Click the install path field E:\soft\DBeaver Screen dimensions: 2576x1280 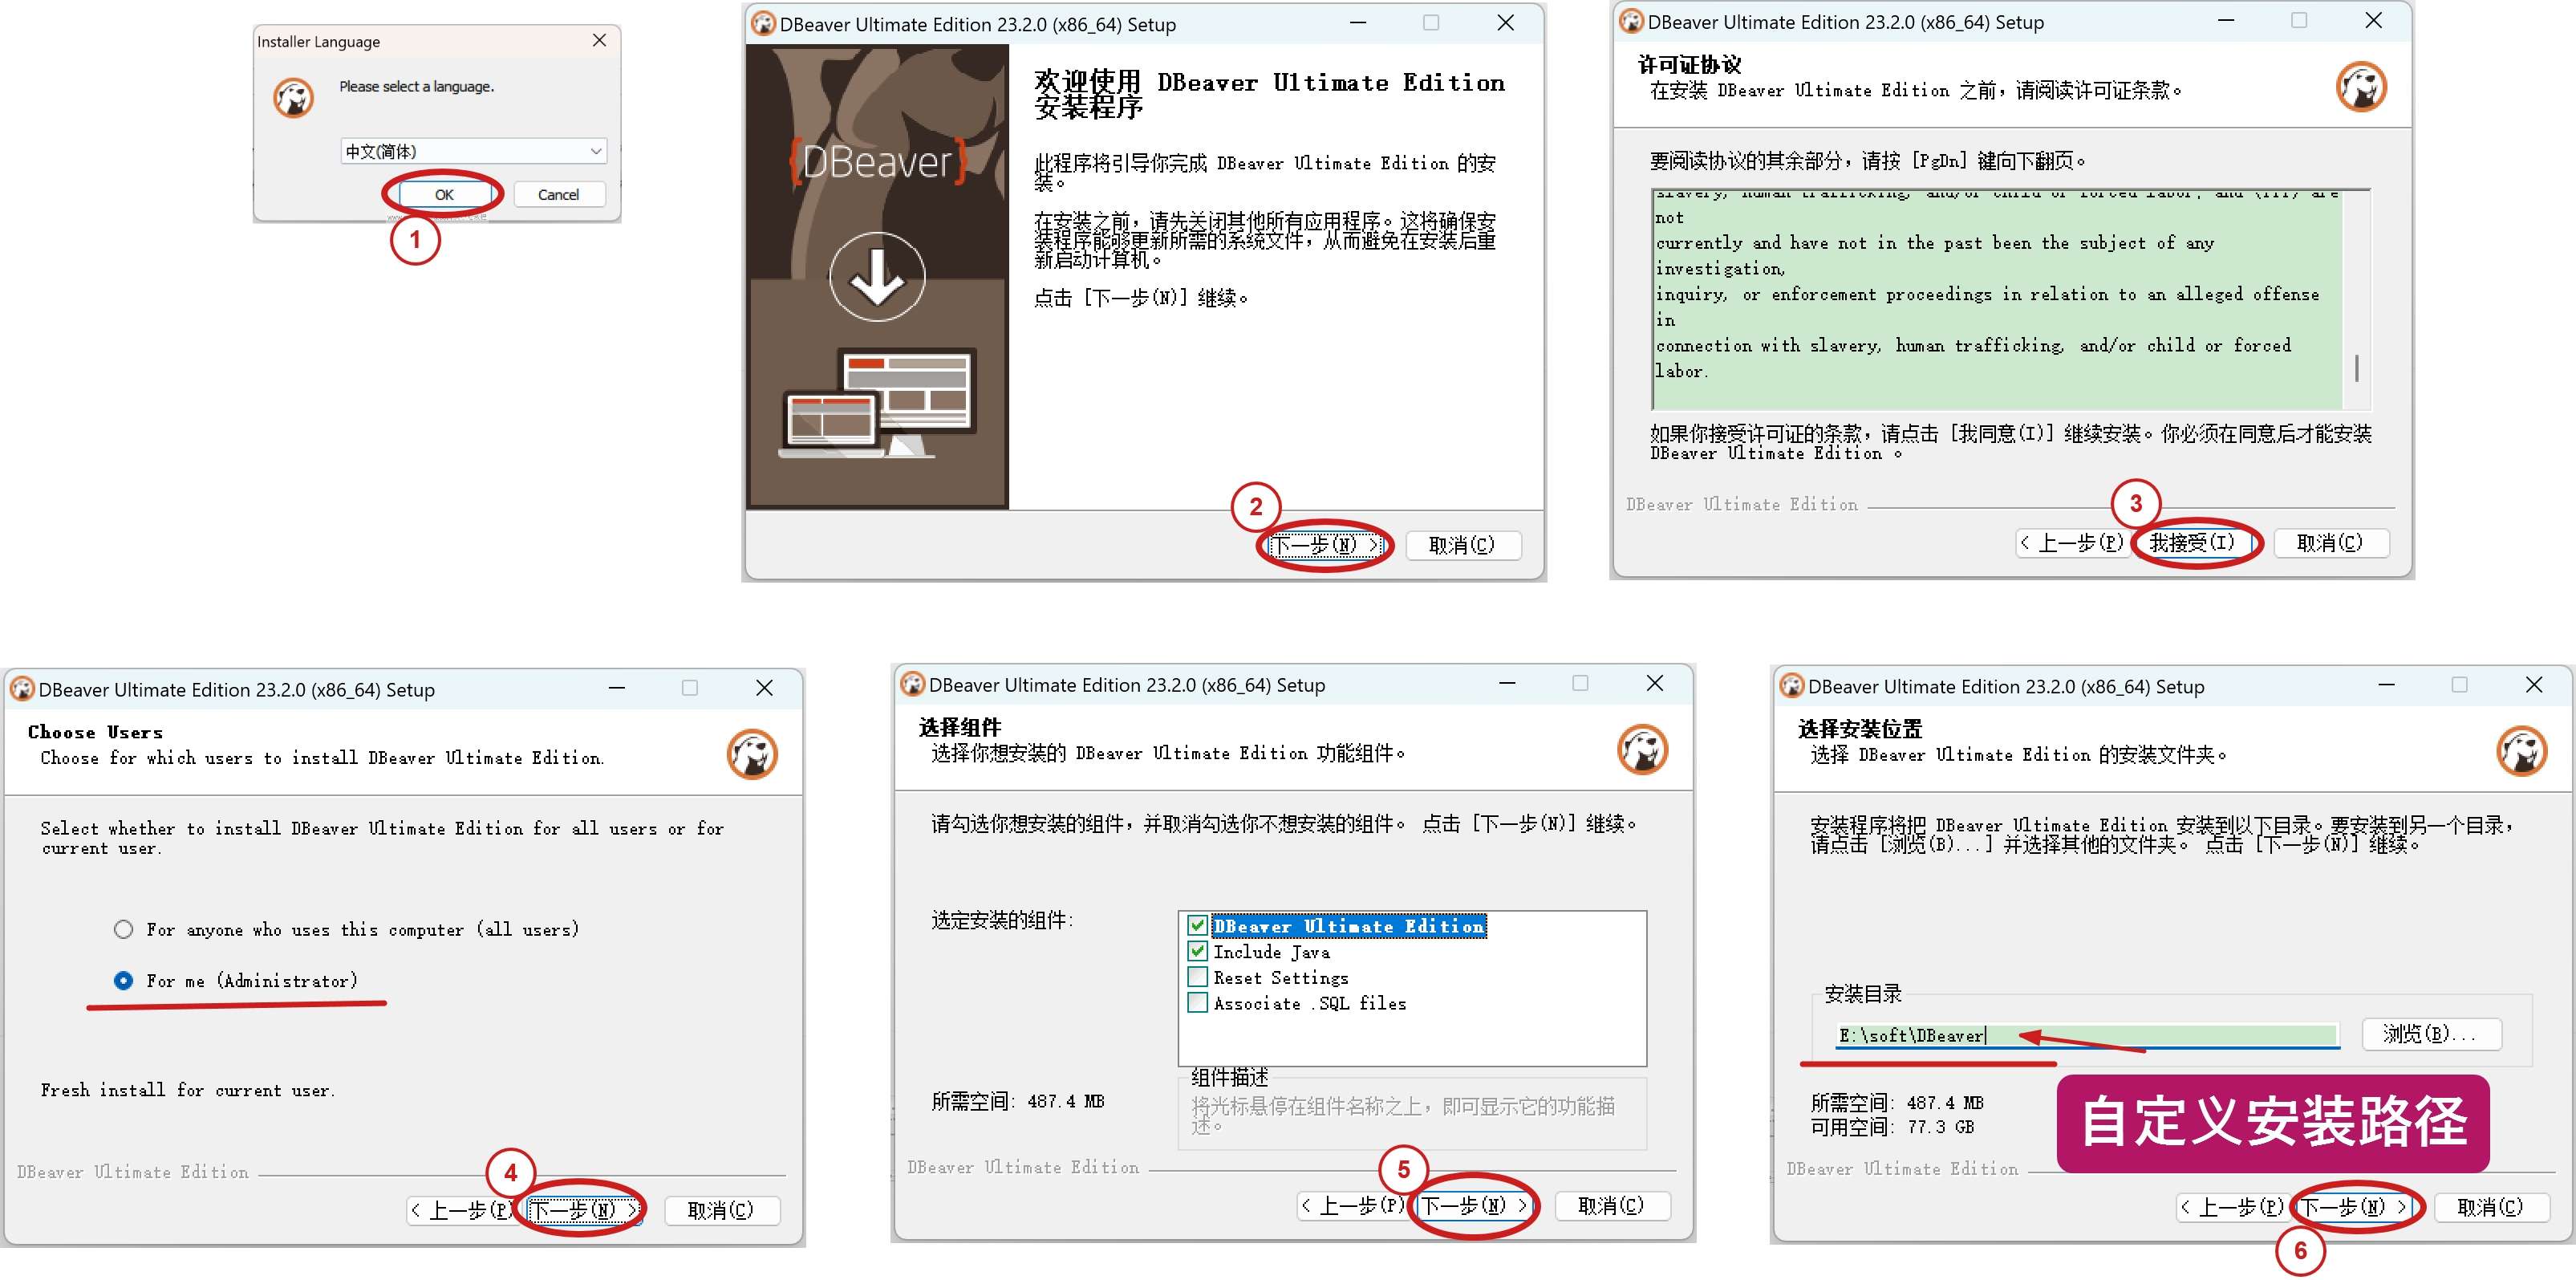(2087, 1035)
